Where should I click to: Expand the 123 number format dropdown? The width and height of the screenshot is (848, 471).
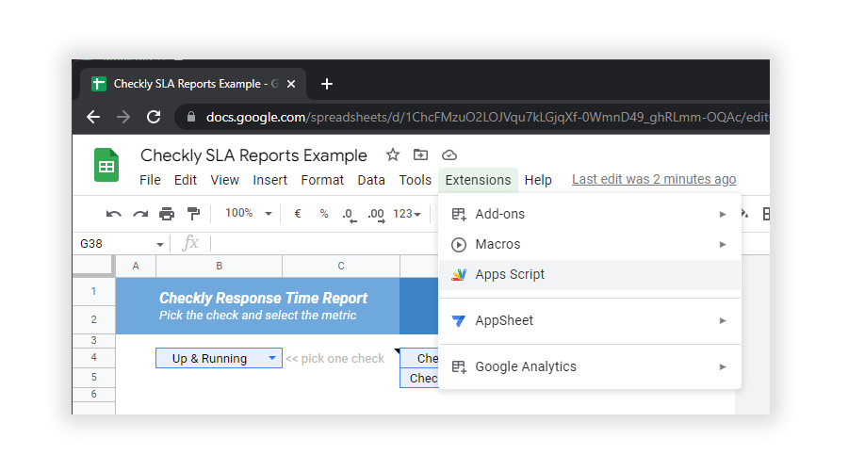coord(407,214)
